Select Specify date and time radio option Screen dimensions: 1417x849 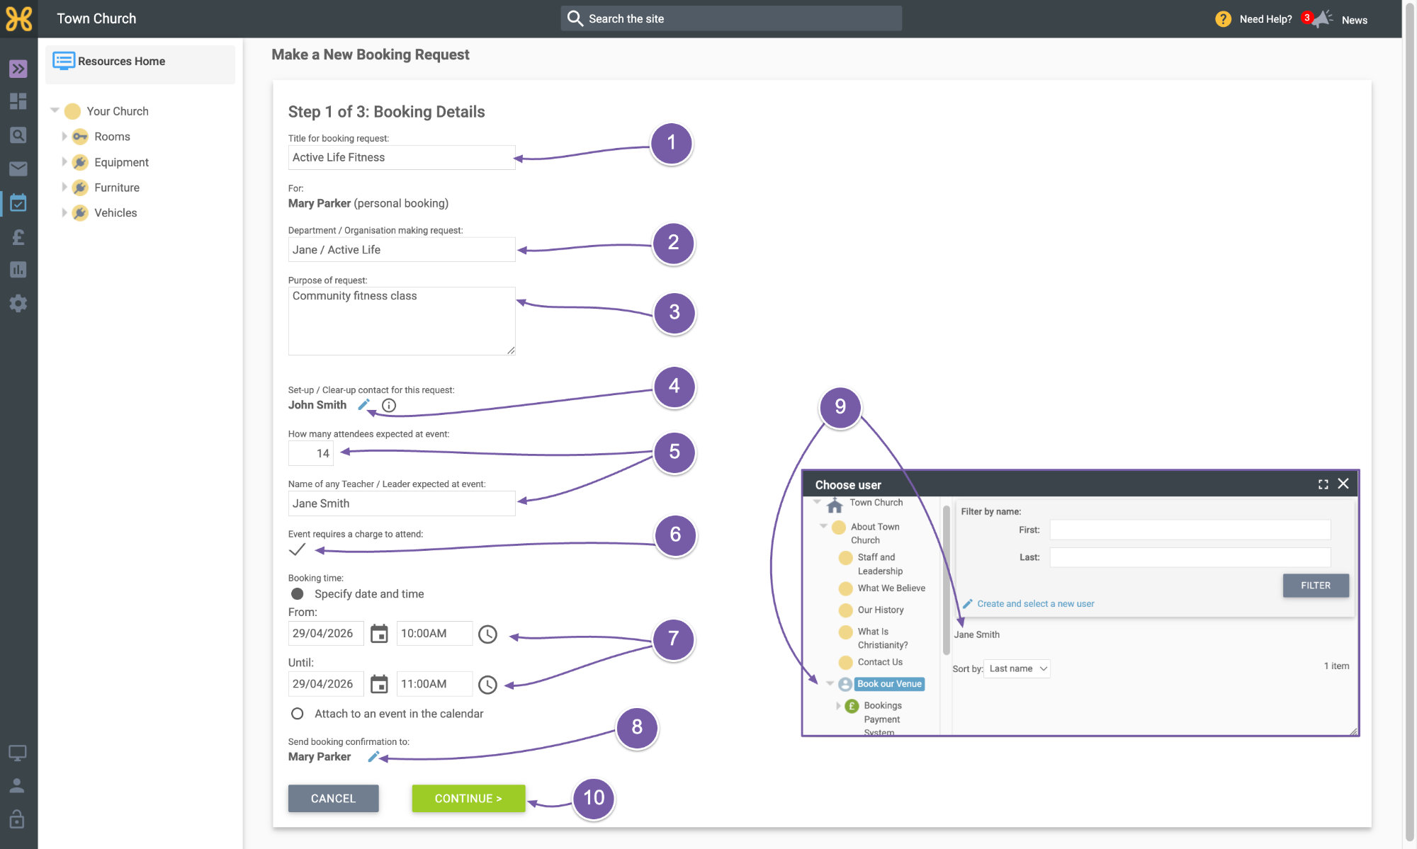pos(298,594)
